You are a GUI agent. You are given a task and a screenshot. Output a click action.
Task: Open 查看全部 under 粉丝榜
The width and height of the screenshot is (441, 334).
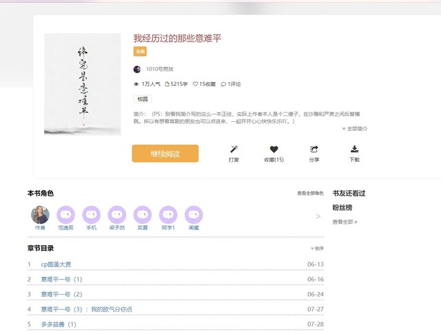coord(345,222)
